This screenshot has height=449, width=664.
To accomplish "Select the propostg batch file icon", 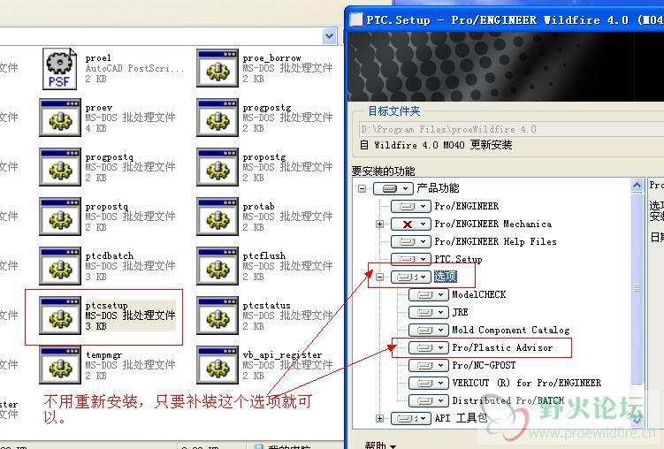I will [x=218, y=167].
